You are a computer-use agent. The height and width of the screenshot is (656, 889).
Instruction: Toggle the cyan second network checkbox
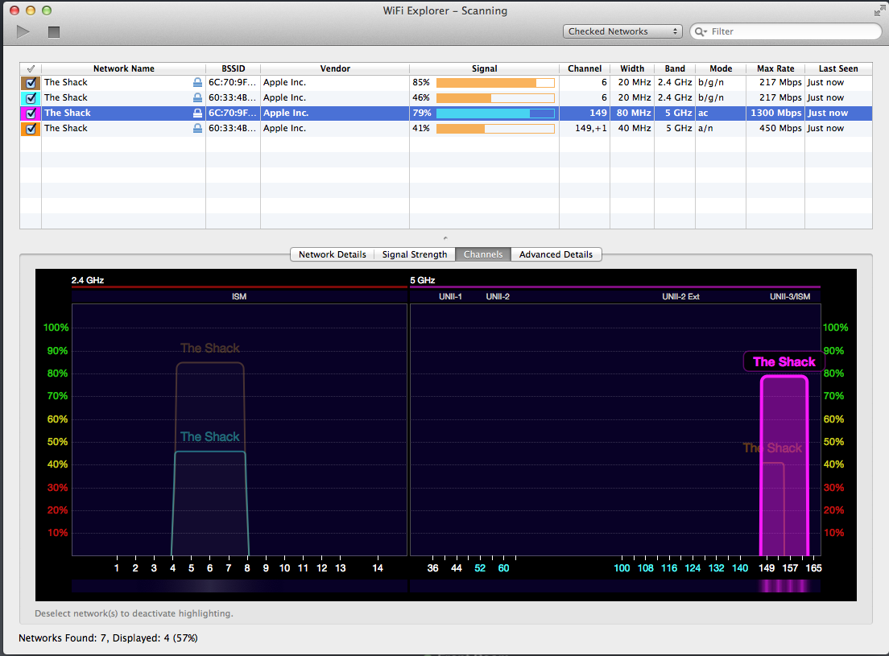tap(31, 97)
